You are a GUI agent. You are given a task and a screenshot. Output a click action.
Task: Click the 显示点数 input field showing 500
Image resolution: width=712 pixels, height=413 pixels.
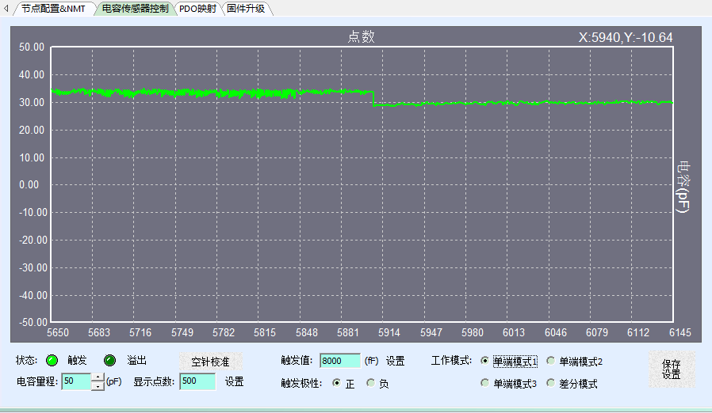coord(197,381)
